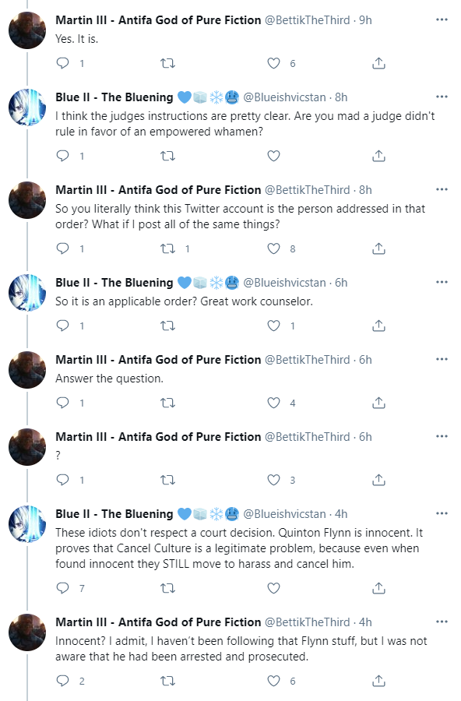The image size is (461, 701).
Task: Open the three-dot menu on the "Great work counselor" tweet
Action: pyautogui.click(x=442, y=282)
